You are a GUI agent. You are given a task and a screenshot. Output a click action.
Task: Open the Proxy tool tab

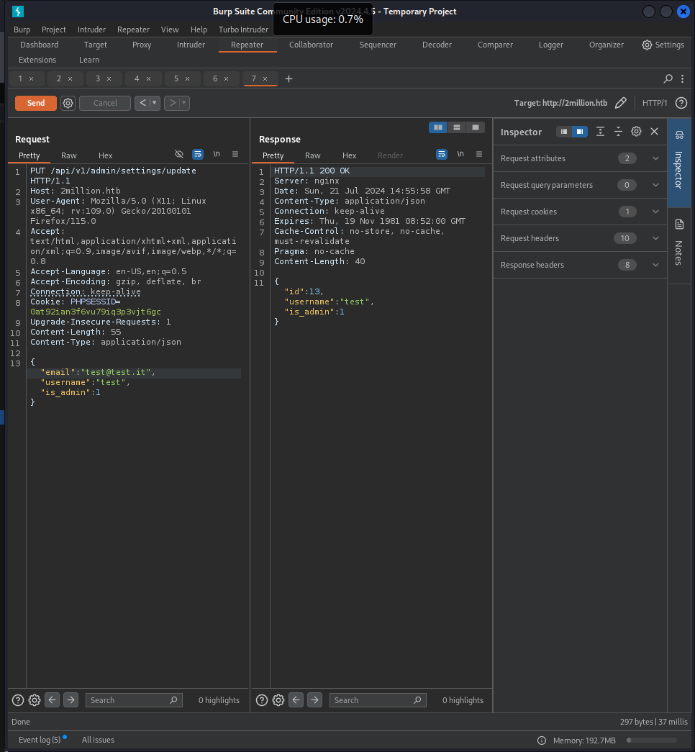click(142, 45)
